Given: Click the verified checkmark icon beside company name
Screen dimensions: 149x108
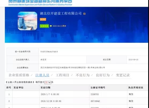Looking at the screenshot, I should pyautogui.click(x=84, y=14).
